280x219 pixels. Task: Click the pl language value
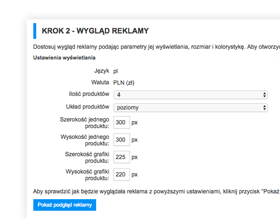[x=115, y=71]
